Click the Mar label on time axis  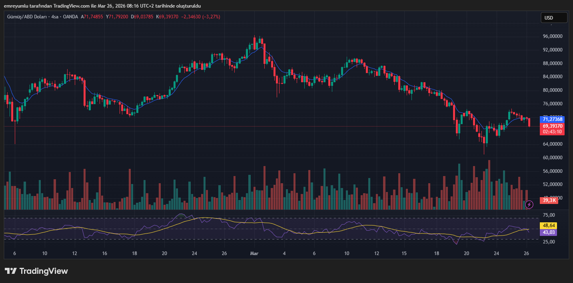pos(254,253)
